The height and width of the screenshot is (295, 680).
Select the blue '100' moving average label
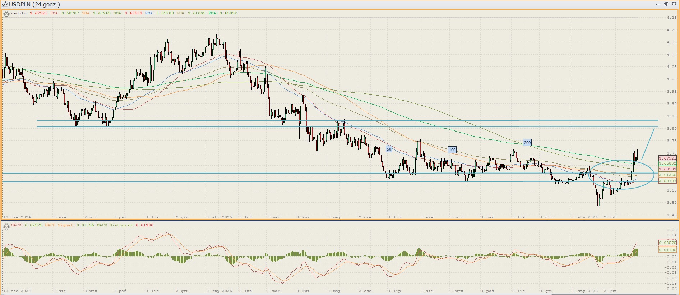coord(452,150)
